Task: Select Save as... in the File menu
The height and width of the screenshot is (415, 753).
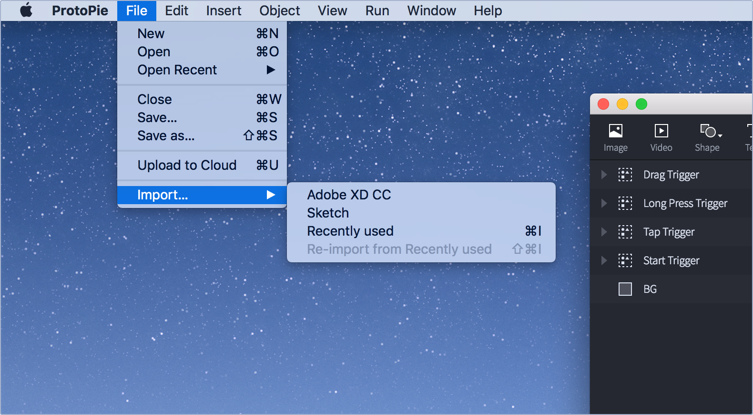Action: (202, 135)
